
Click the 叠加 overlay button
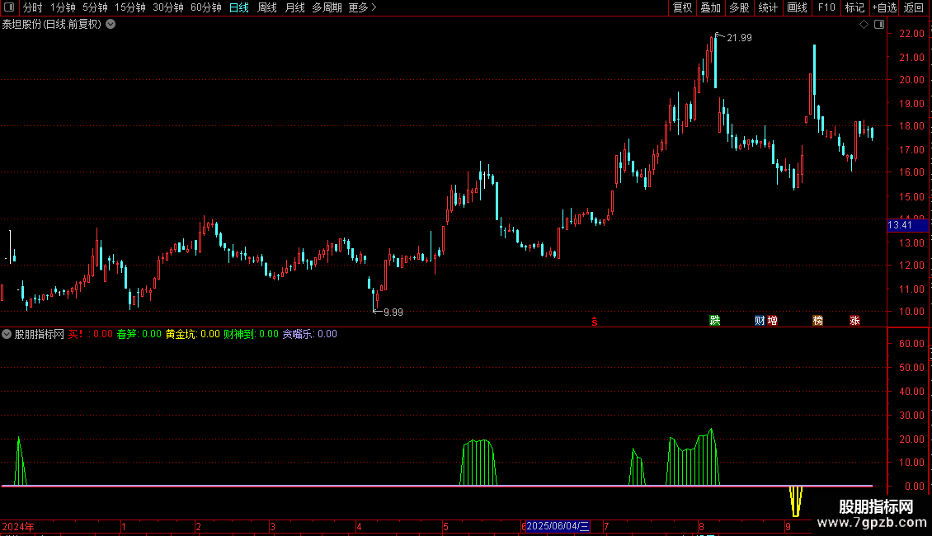click(x=710, y=7)
